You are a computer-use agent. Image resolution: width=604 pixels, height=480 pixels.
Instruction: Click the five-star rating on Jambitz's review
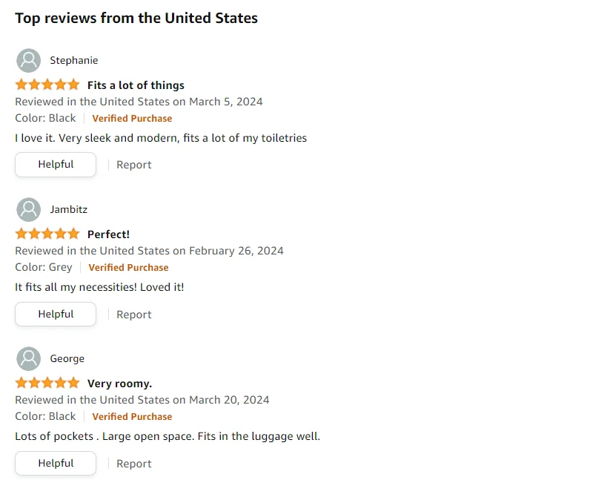point(47,234)
